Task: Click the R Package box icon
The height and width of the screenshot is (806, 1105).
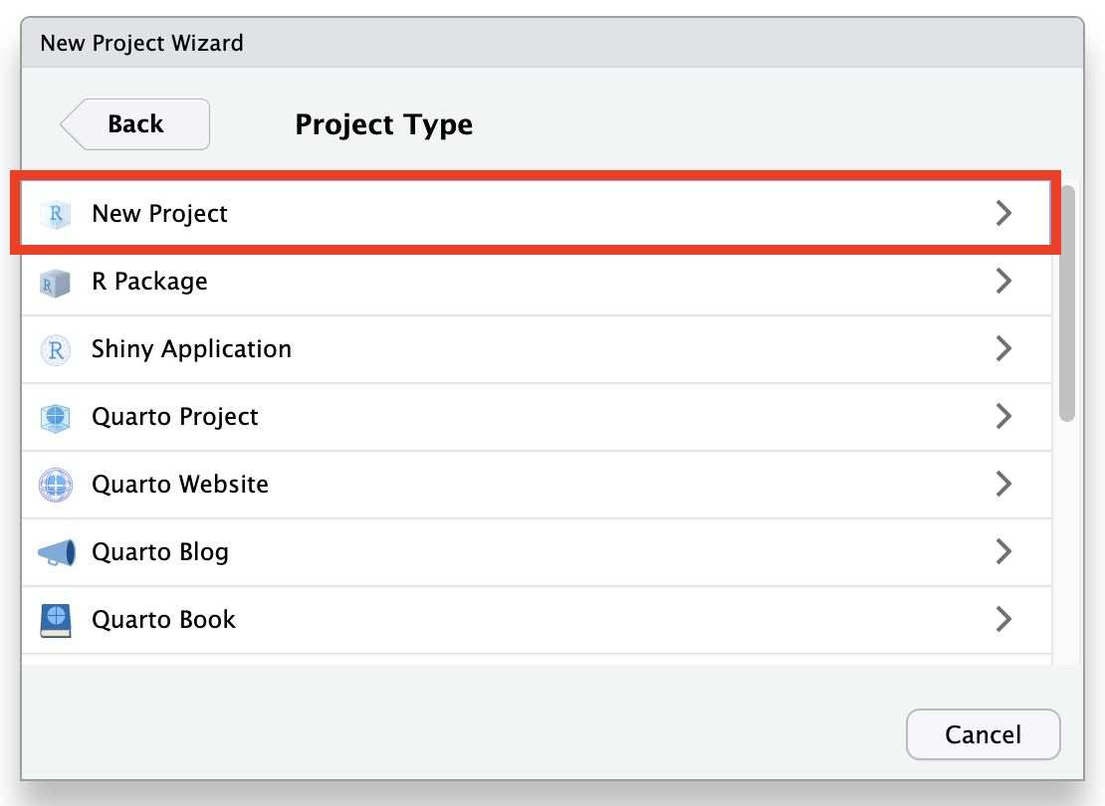Action: (x=56, y=283)
